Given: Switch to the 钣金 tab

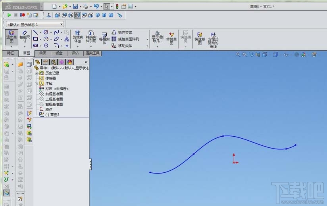Looking at the screenshot, I should pos(59,53).
